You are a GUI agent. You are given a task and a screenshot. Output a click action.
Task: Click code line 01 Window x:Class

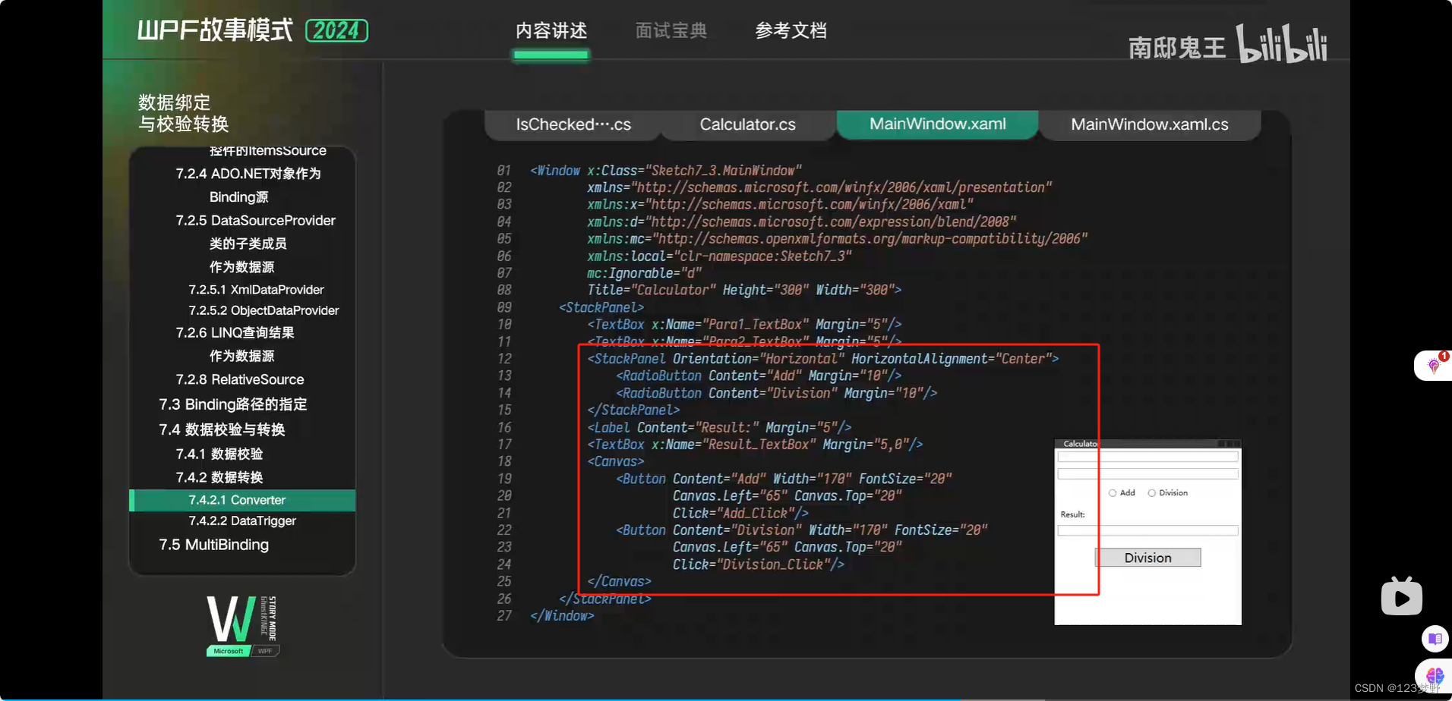point(665,171)
